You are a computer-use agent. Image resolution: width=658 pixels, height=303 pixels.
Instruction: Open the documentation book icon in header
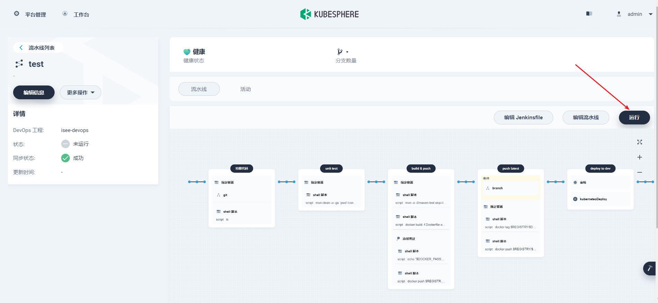(x=589, y=14)
